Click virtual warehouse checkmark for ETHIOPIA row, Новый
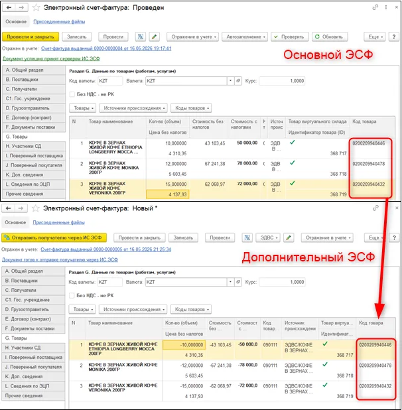 (x=325, y=344)
